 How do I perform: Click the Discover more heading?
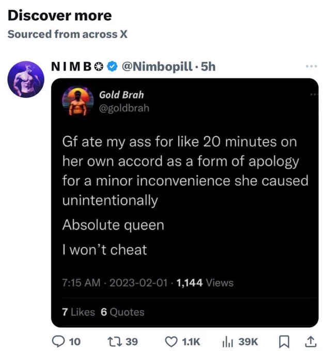click(x=59, y=15)
